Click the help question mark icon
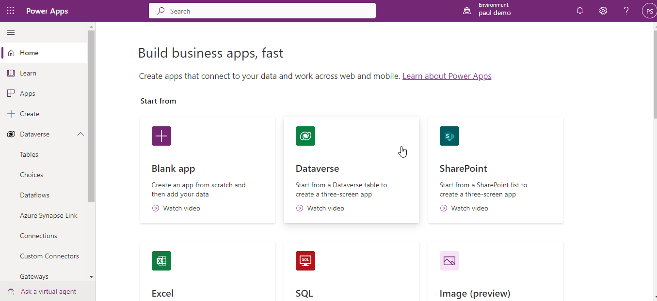Screen dimensions: 657x301 click(x=626, y=11)
